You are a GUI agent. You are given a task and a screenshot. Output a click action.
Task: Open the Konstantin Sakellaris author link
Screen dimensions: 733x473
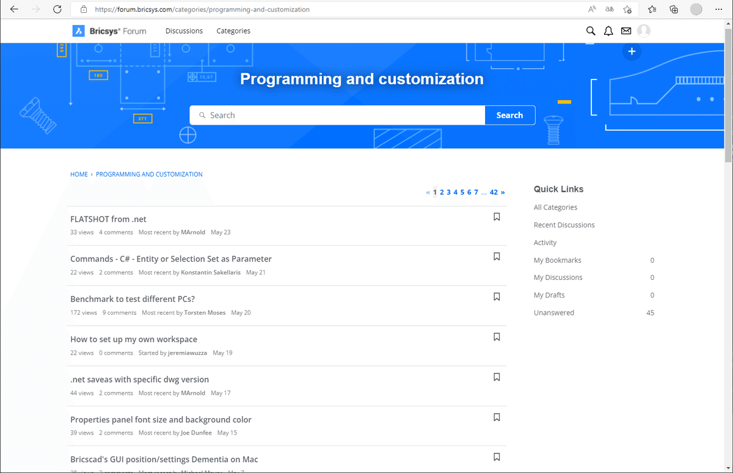211,273
